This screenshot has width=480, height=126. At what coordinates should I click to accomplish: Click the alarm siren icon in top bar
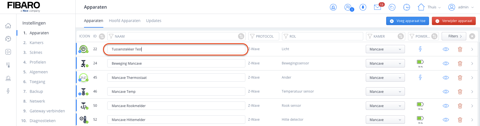(333, 7)
